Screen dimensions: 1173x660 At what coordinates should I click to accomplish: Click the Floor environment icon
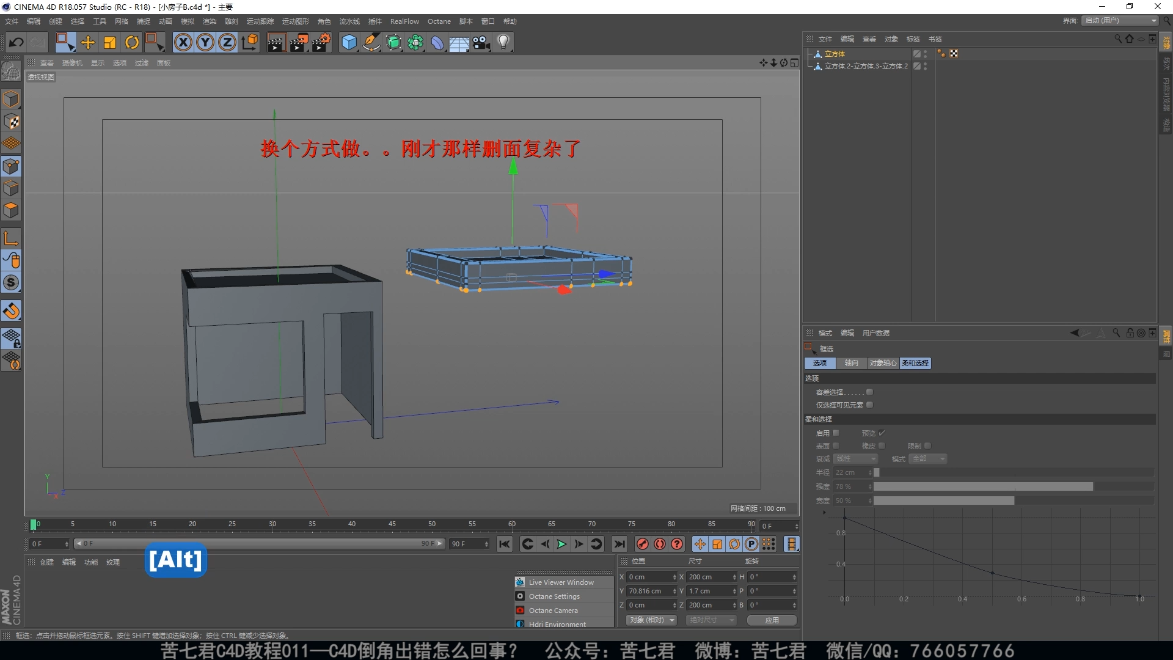click(x=459, y=42)
